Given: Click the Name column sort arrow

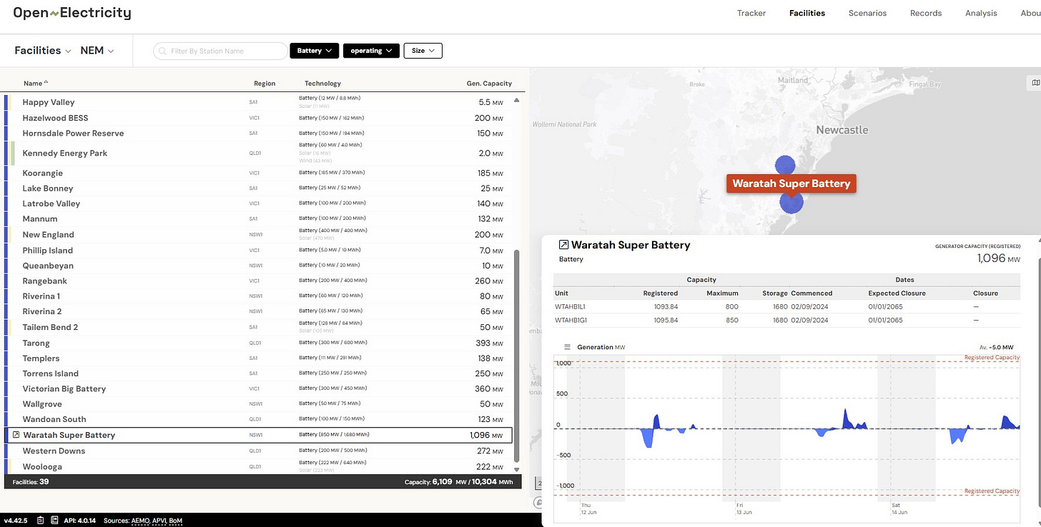Looking at the screenshot, I should coord(46,83).
